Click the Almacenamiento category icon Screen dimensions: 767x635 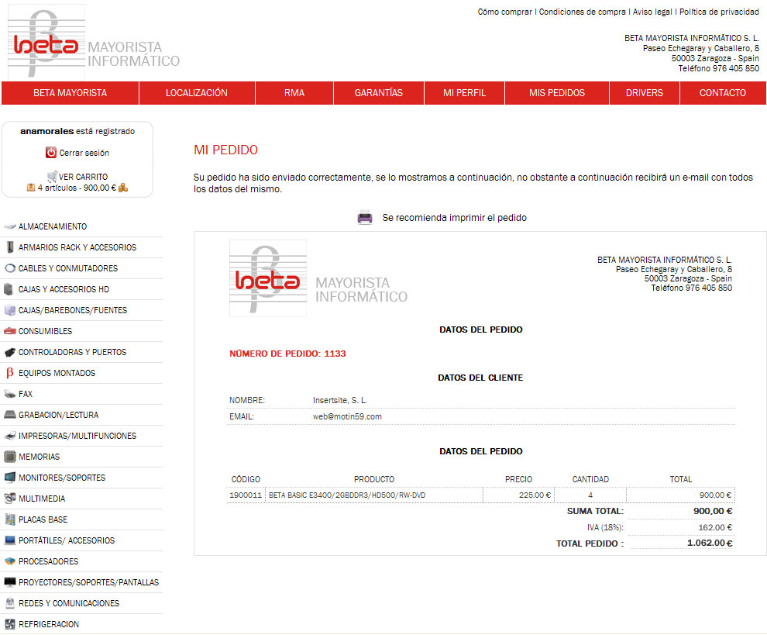tap(10, 226)
